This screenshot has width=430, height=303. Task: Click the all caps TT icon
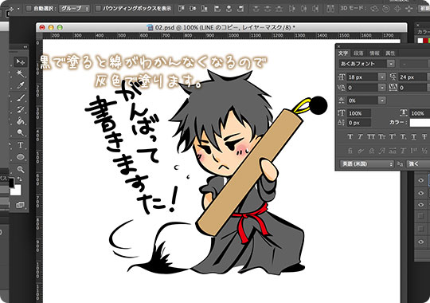371,136
